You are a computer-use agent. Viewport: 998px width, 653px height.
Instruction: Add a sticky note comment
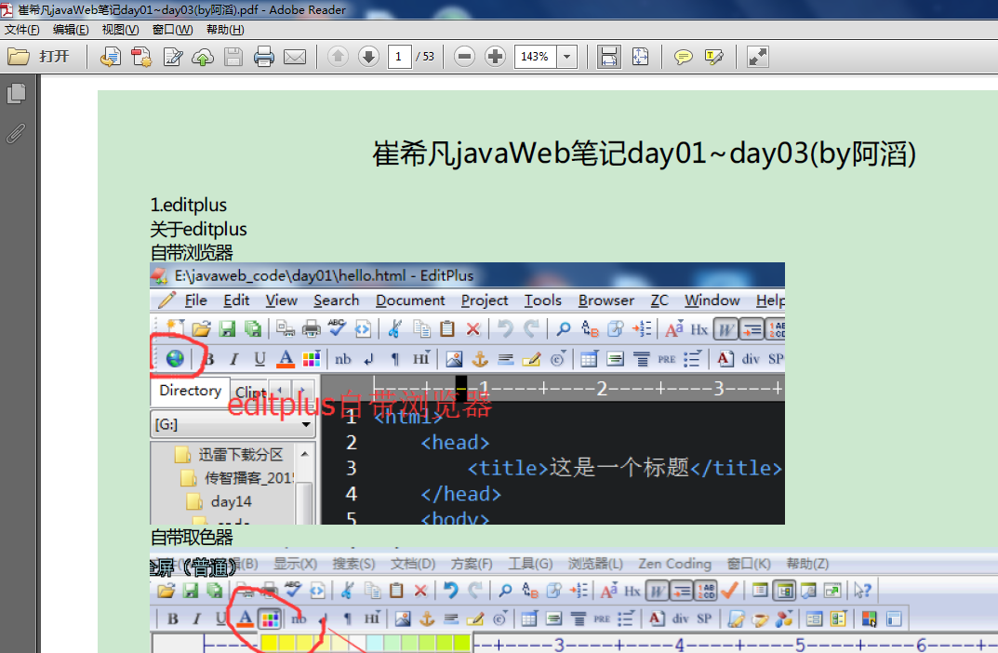pyautogui.click(x=683, y=57)
